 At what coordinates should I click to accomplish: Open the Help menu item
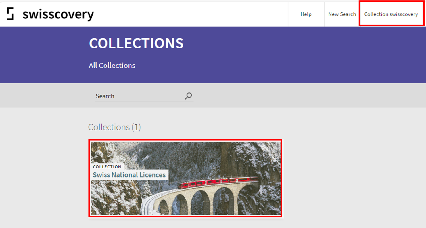306,14
